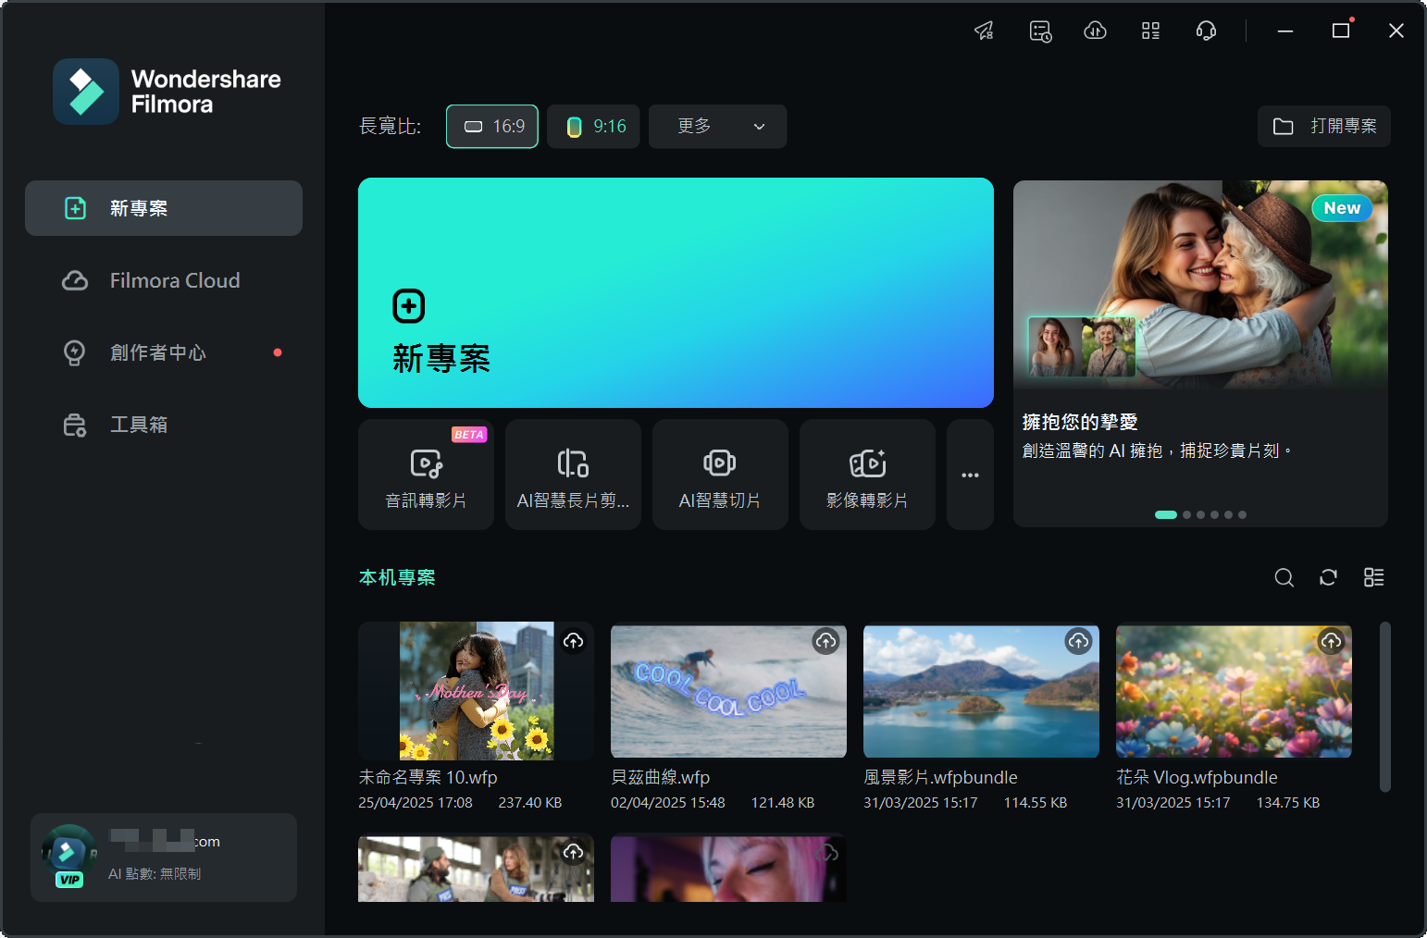Open the account profile panel
The width and height of the screenshot is (1427, 938).
(164, 858)
